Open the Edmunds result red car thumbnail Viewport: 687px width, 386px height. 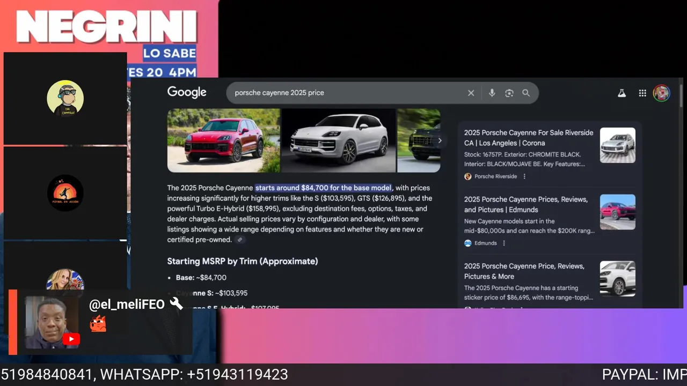click(617, 212)
